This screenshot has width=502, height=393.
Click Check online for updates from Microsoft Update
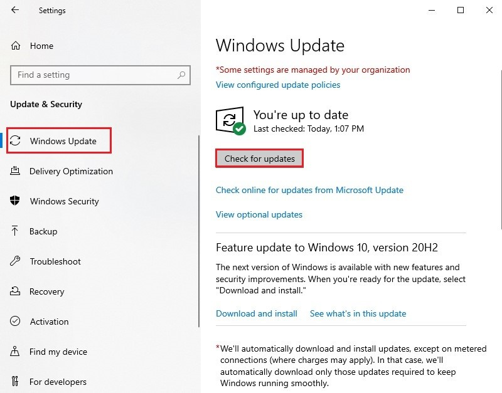coord(309,190)
